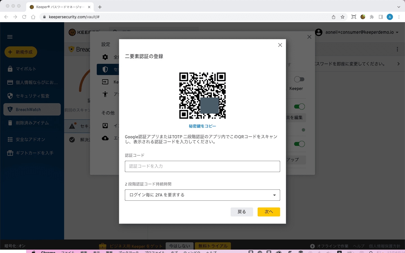The width and height of the screenshot is (405, 253).
Task: Select BreachWatch in the sidebar
Action: pyautogui.click(x=32, y=109)
